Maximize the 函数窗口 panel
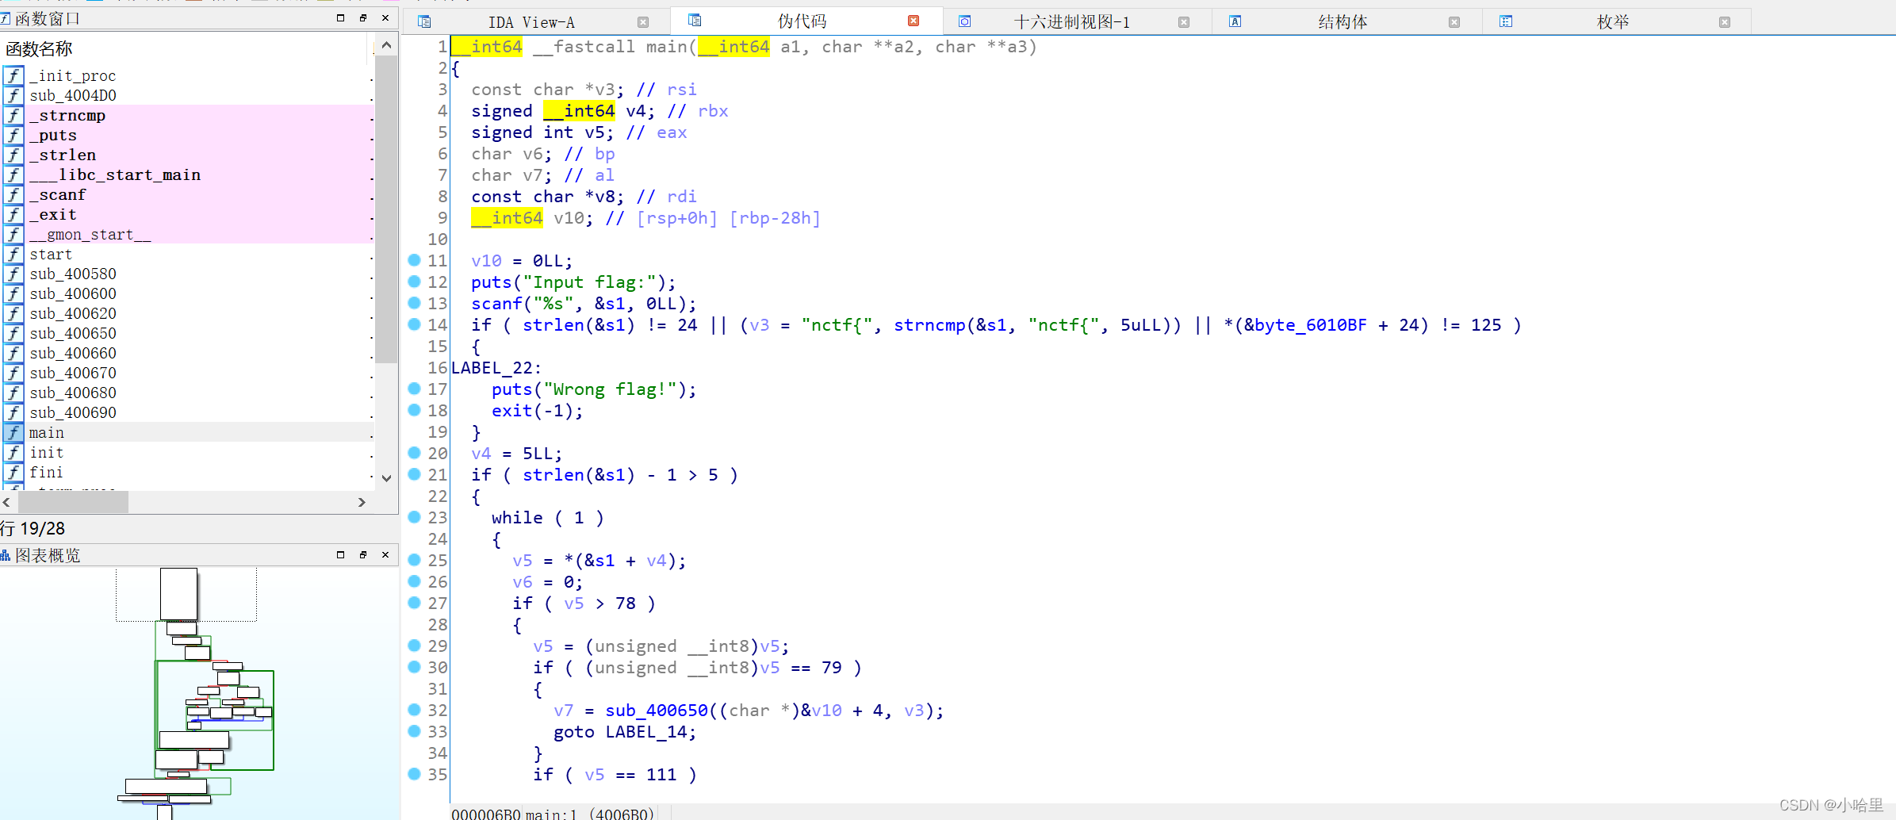 [341, 17]
